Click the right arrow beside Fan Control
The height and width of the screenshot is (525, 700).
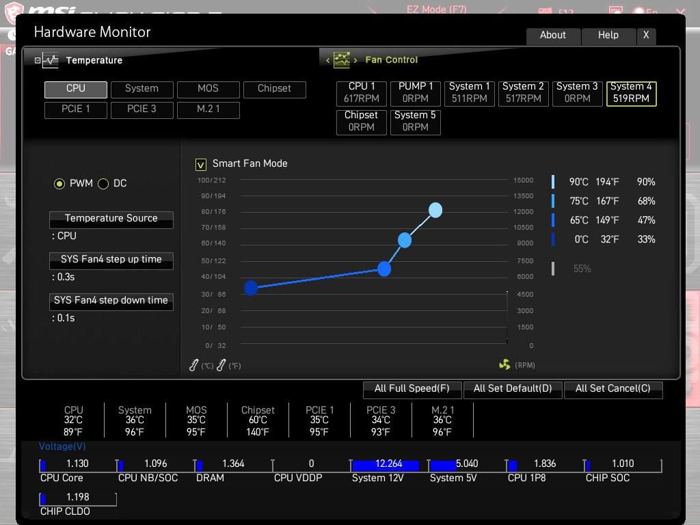click(x=355, y=60)
